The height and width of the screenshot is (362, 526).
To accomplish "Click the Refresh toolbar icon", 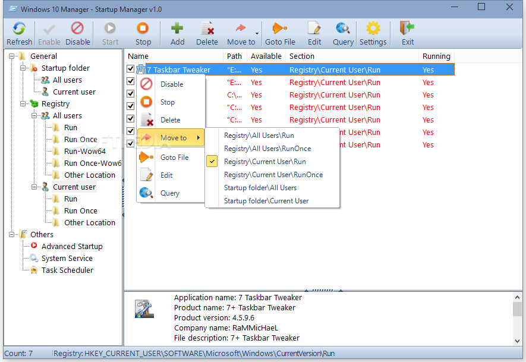I will coord(19,29).
